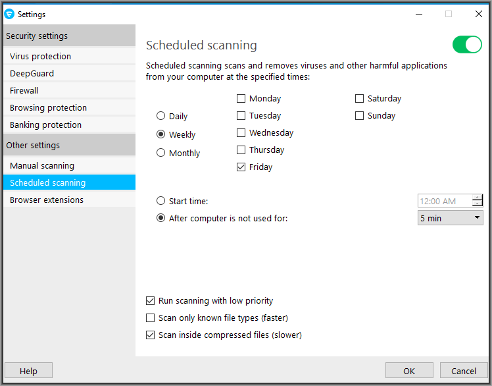Screen dimensions: 492x386
Task: Check the Wednesday checkbox
Action: coord(241,133)
